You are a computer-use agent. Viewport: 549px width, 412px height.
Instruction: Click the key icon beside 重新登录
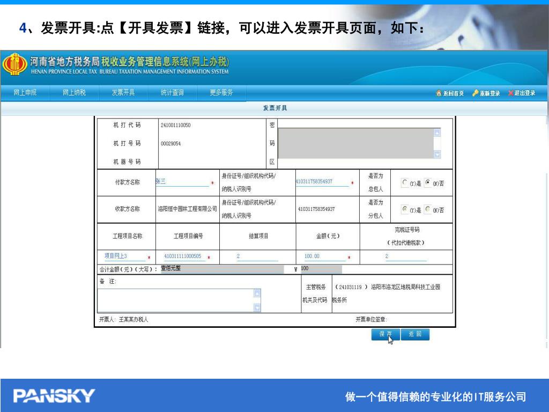point(475,93)
